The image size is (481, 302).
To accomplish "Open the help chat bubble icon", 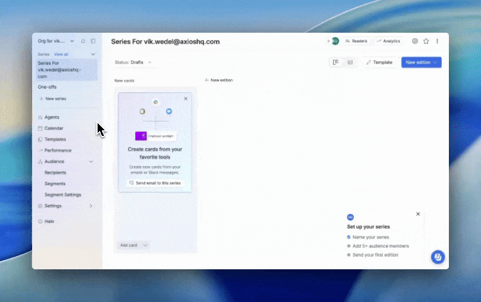I will click(438, 257).
